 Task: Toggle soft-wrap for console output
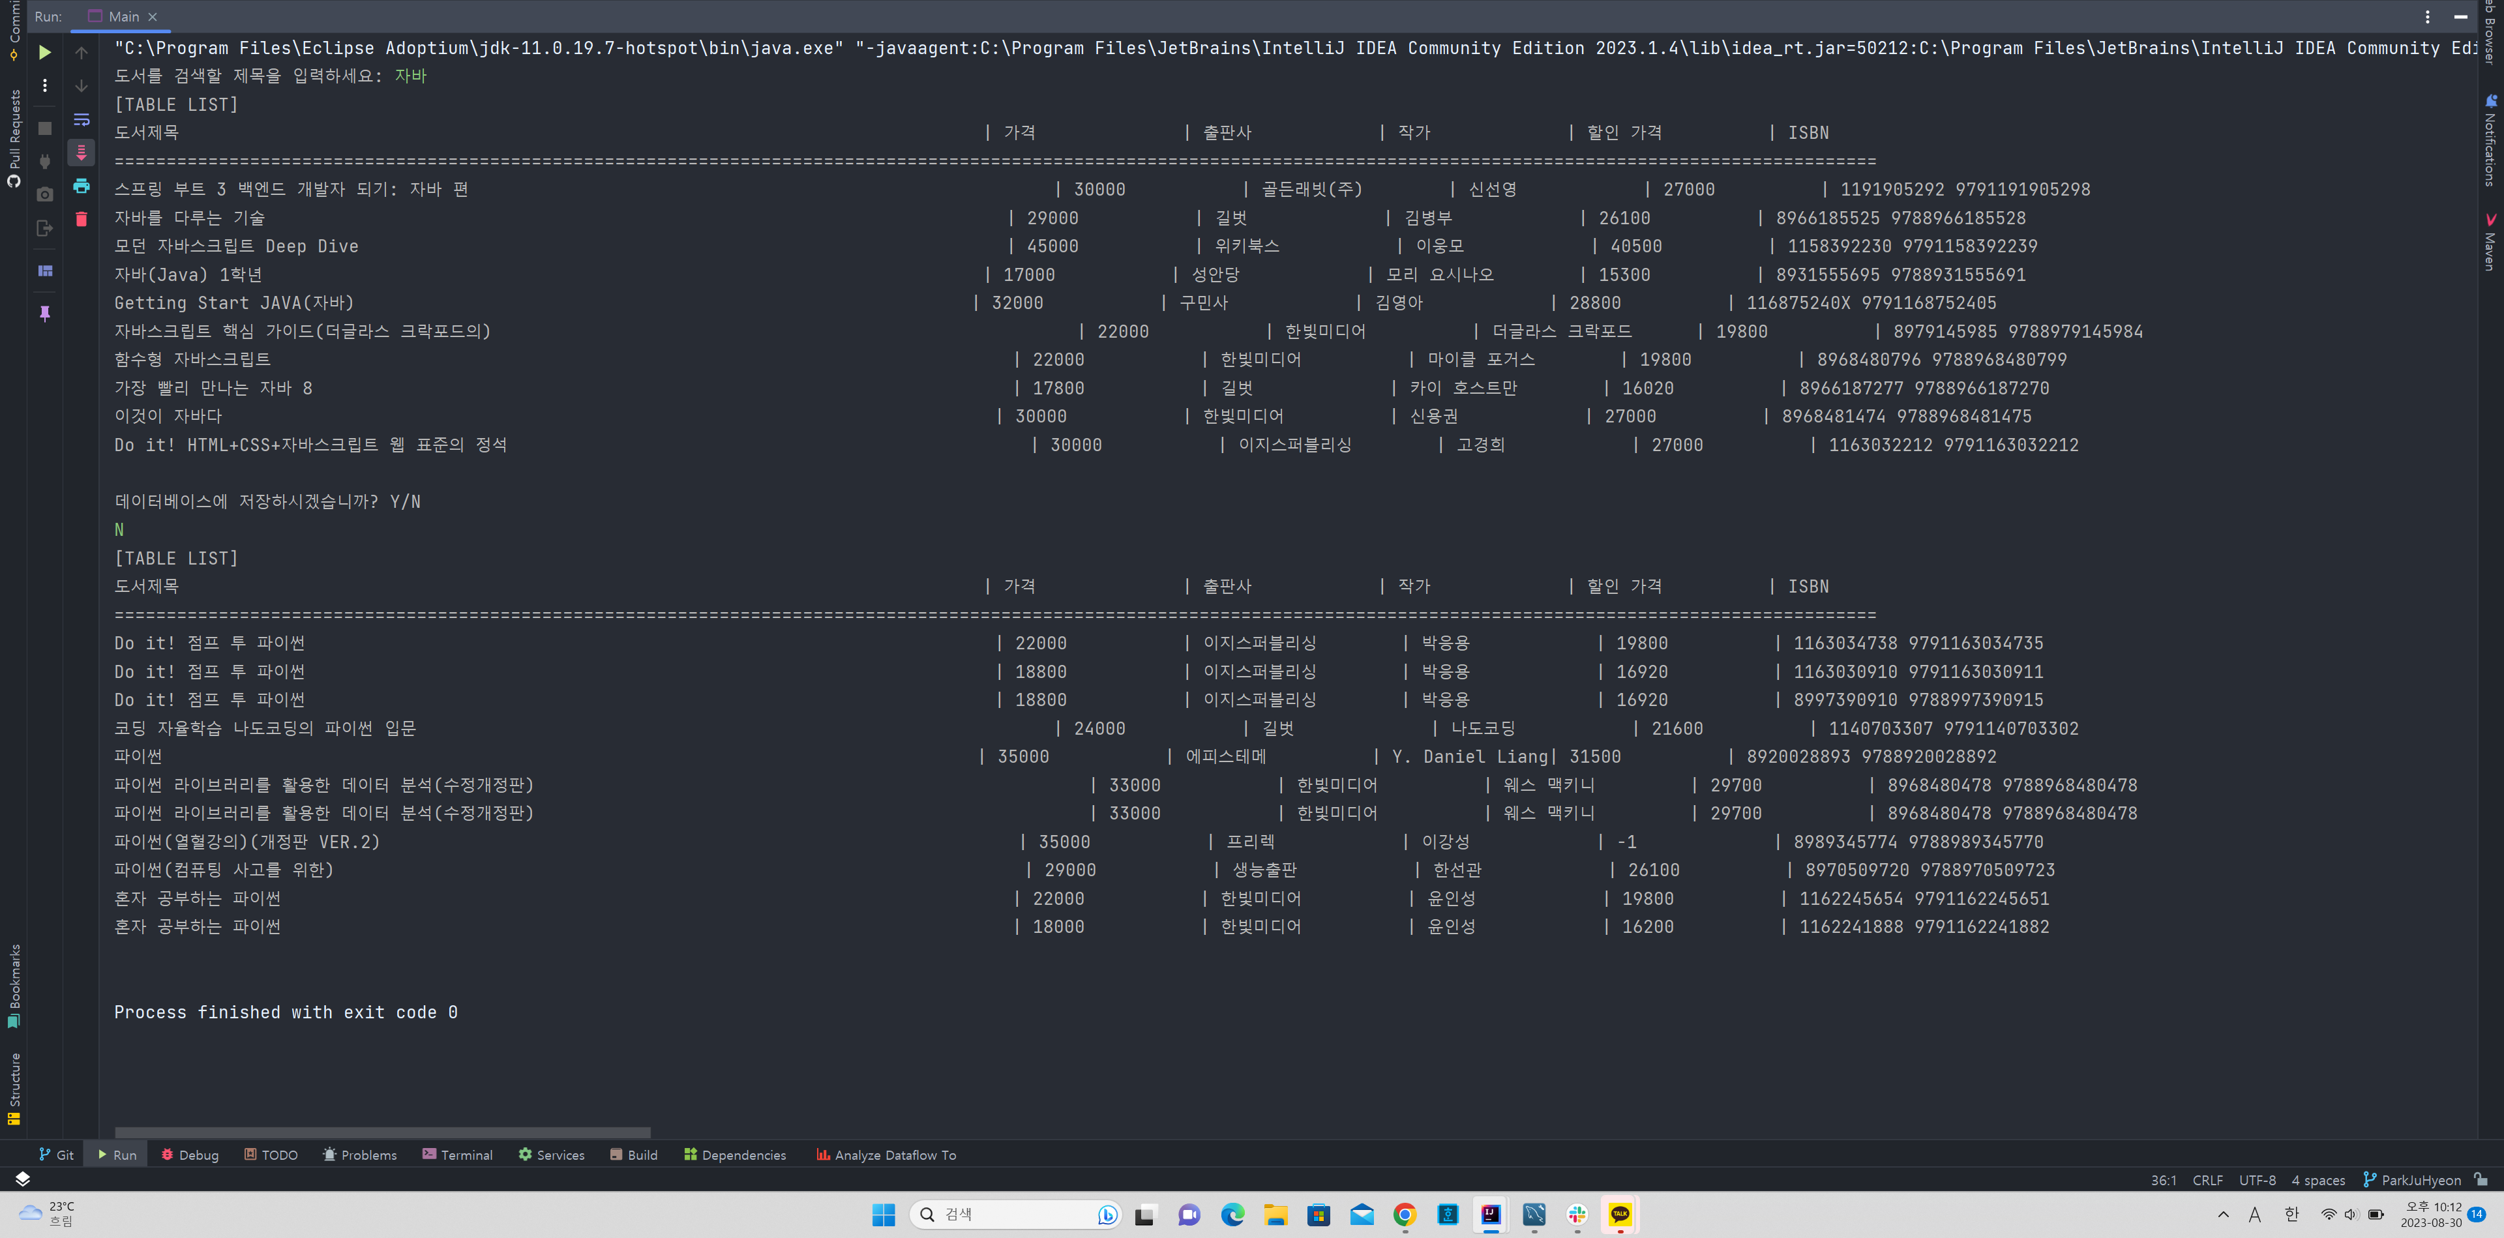[x=82, y=119]
